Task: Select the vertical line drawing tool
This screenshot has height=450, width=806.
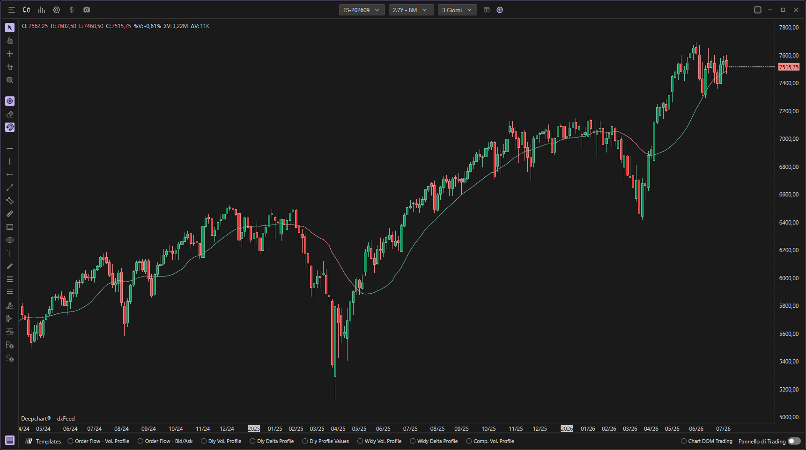Action: [10, 161]
